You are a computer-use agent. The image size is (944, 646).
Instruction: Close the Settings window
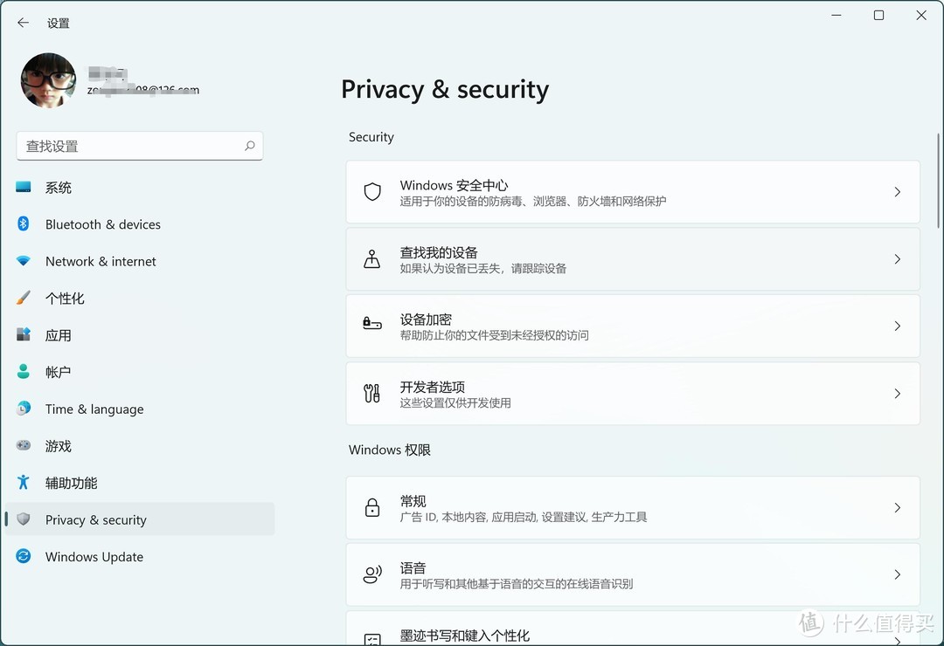coord(921,15)
